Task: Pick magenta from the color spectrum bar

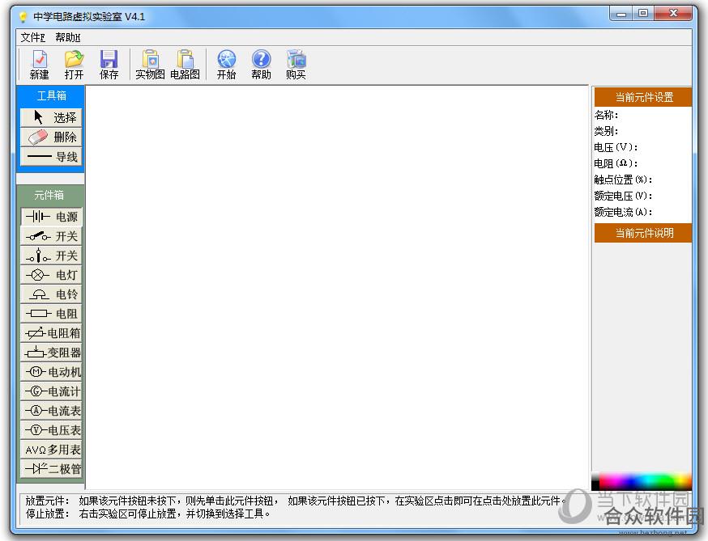Action: pos(616,481)
